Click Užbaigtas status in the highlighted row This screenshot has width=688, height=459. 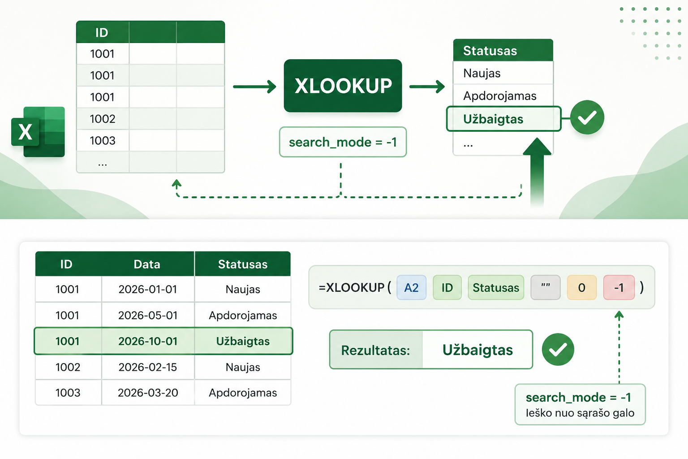[243, 341]
